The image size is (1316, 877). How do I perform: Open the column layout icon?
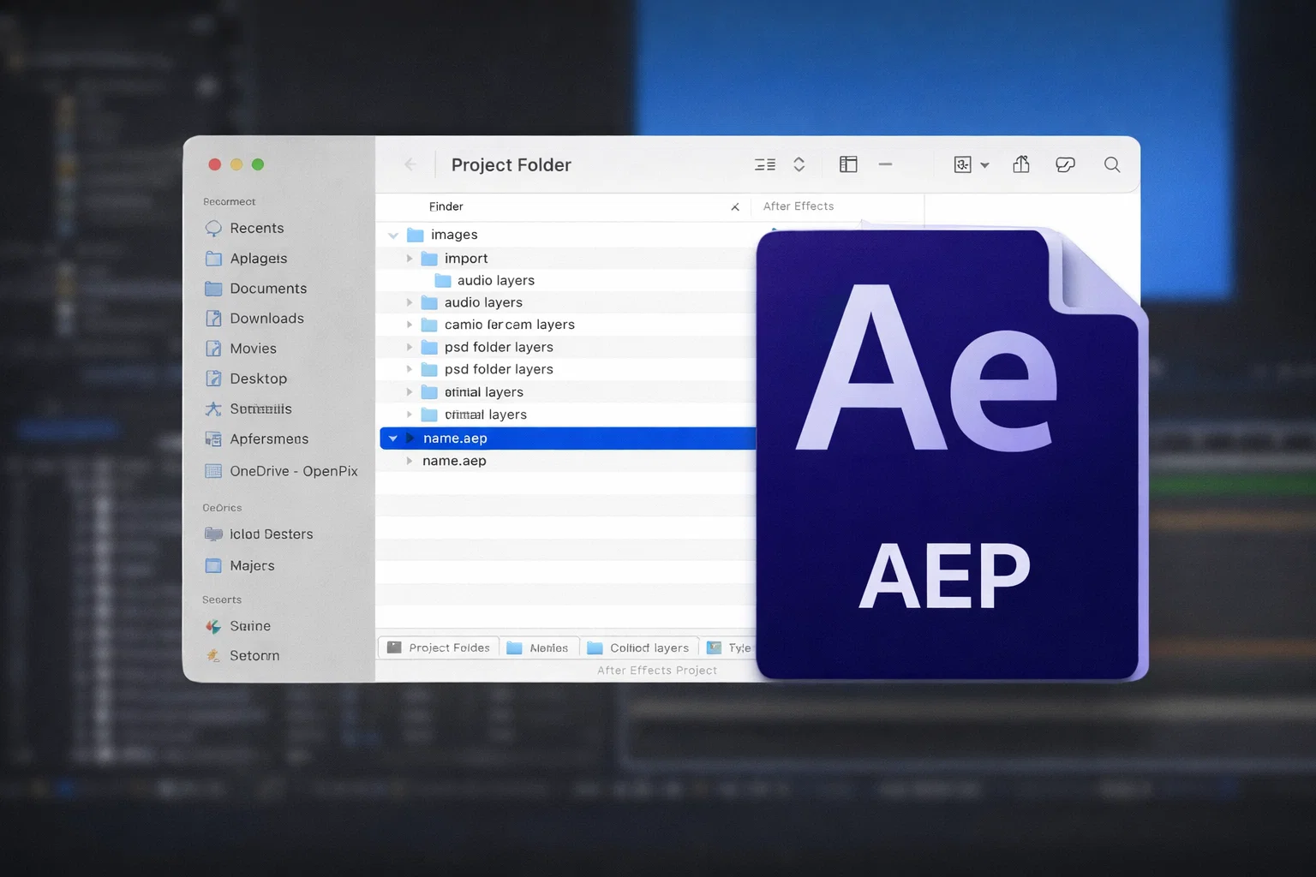pos(848,164)
